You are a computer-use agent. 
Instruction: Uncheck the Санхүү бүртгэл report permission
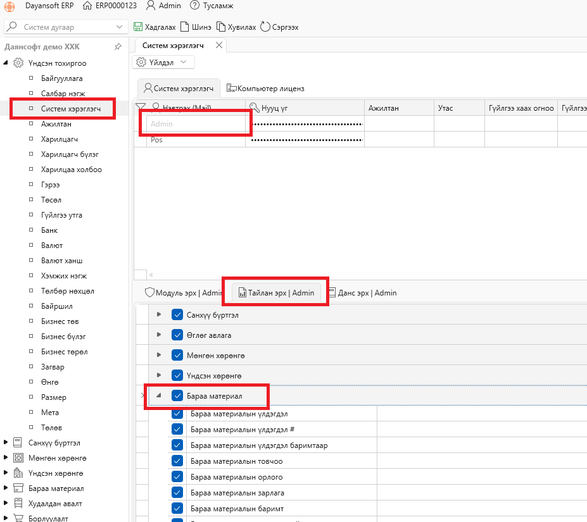coord(177,314)
